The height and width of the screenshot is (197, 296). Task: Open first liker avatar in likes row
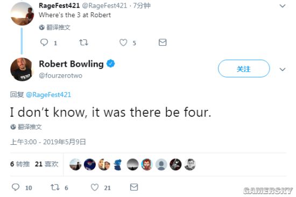tap(75, 165)
